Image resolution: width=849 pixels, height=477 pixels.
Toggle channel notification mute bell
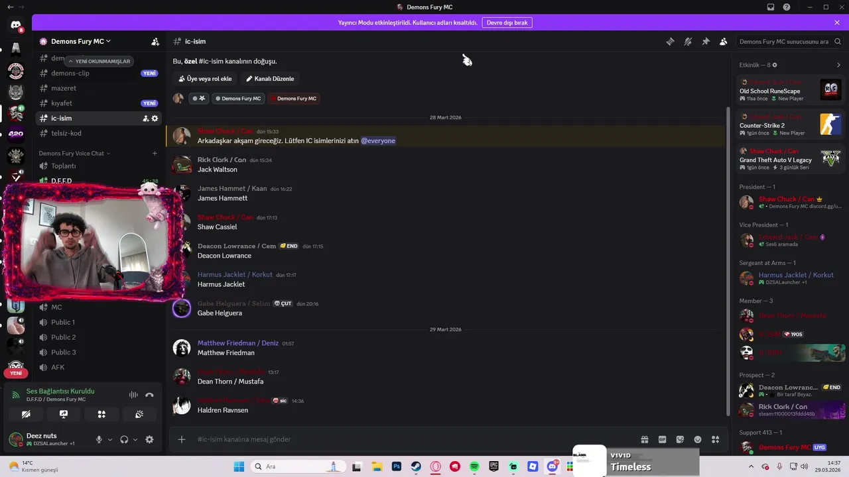pyautogui.click(x=688, y=41)
